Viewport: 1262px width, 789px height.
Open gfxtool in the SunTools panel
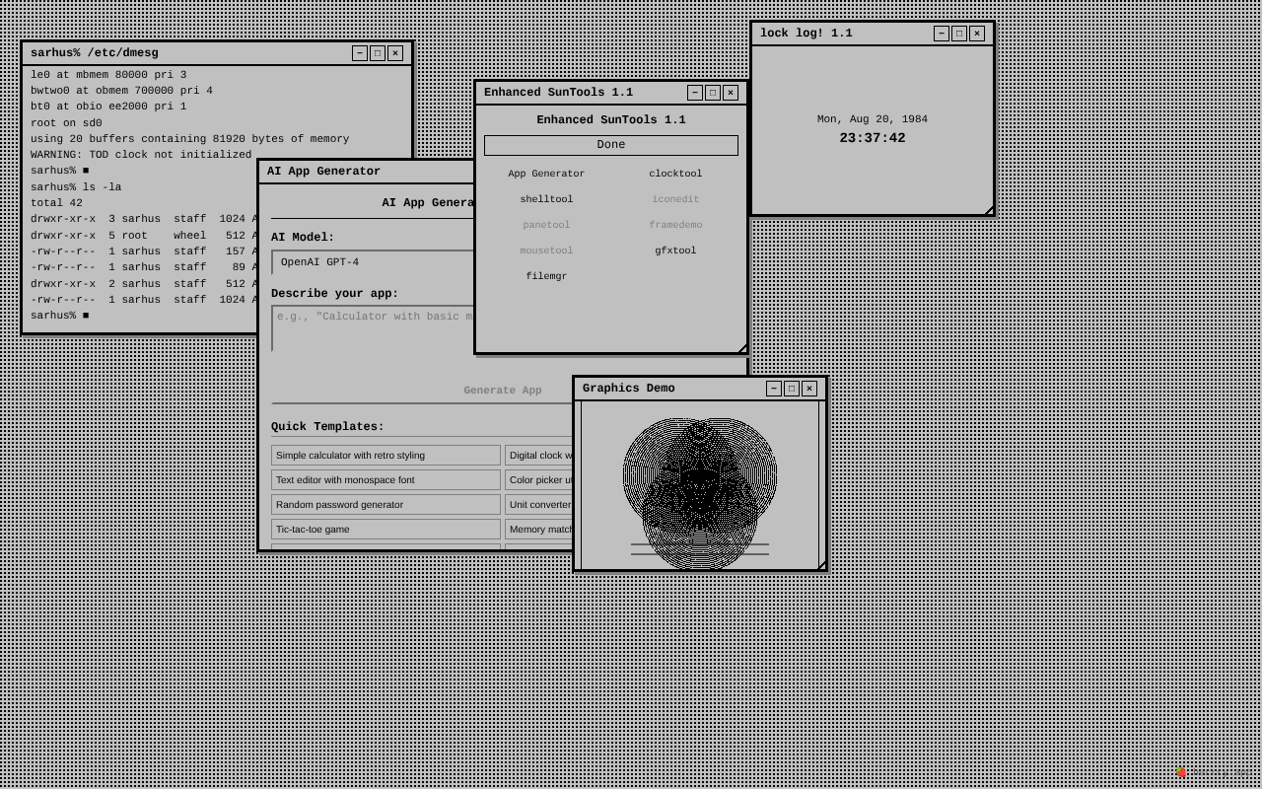pyautogui.click(x=675, y=251)
